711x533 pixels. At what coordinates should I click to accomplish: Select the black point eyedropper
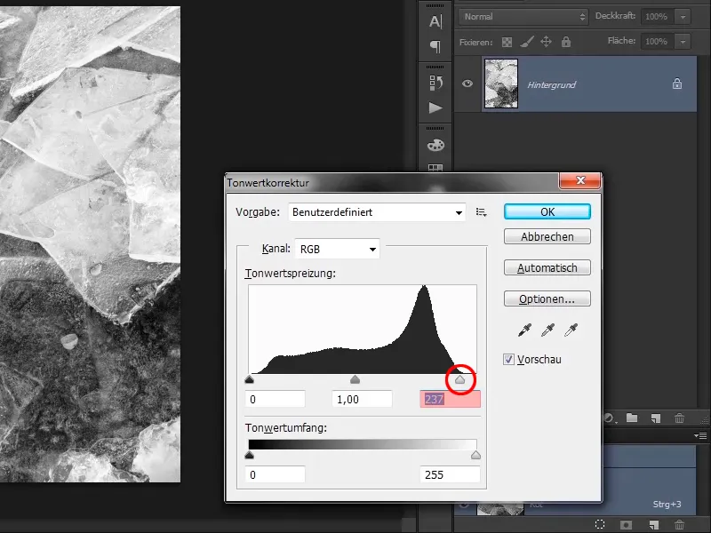524,330
